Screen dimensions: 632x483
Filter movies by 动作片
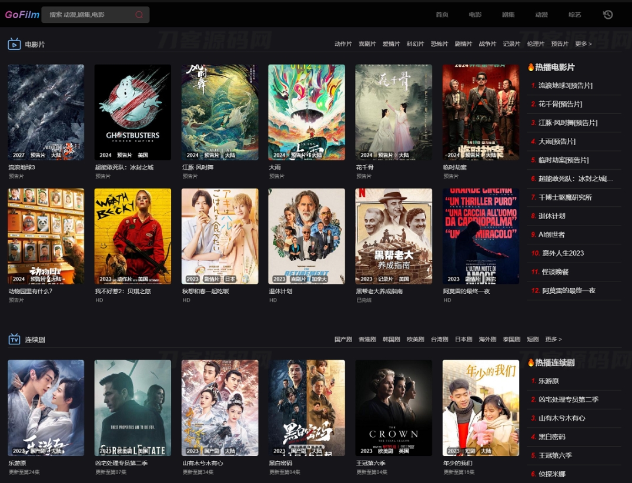pyautogui.click(x=343, y=44)
